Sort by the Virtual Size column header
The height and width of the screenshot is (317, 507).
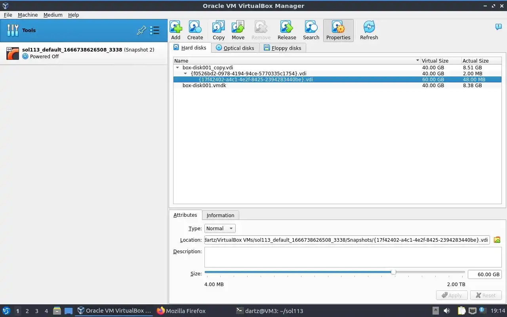(441, 61)
